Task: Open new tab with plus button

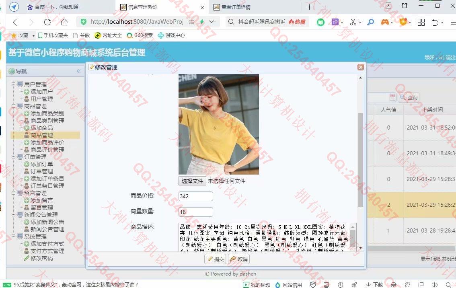Action: click(x=310, y=7)
